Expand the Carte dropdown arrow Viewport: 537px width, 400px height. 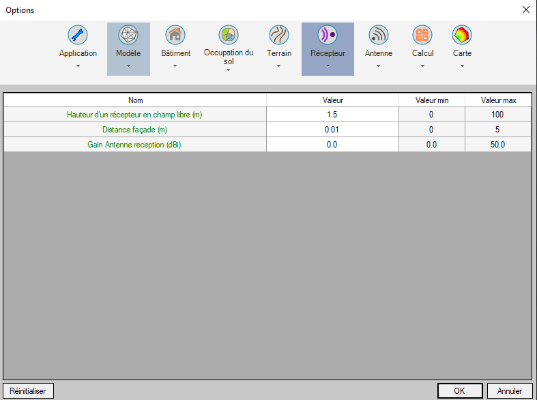click(463, 66)
